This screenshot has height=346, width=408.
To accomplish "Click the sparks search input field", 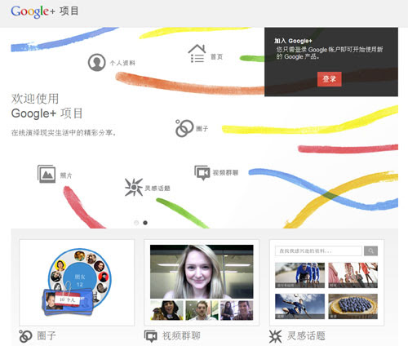I will [318, 251].
